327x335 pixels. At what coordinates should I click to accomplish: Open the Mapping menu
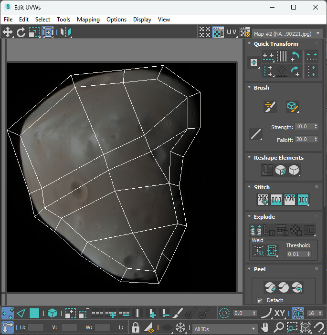(88, 20)
